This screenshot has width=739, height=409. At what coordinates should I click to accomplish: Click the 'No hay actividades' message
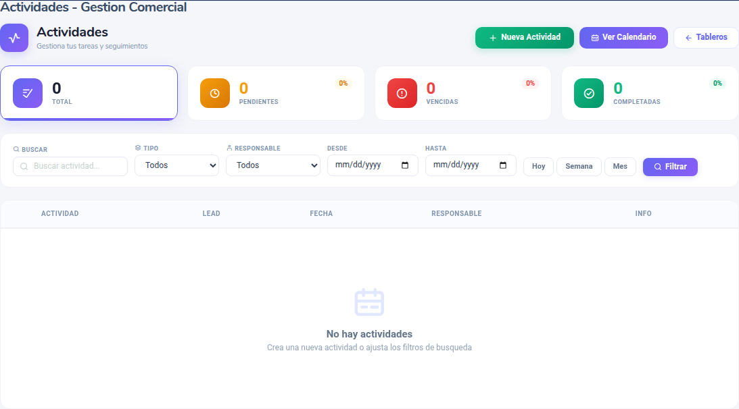[369, 334]
